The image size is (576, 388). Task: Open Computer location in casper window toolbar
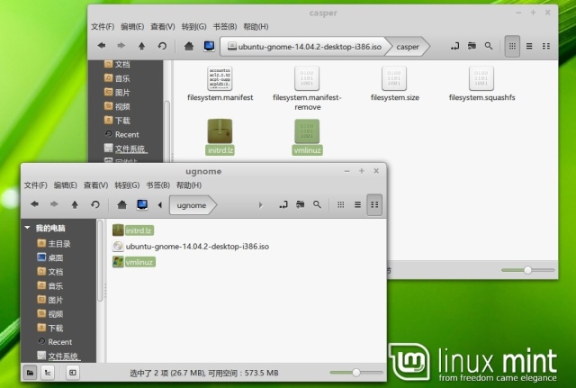(209, 46)
